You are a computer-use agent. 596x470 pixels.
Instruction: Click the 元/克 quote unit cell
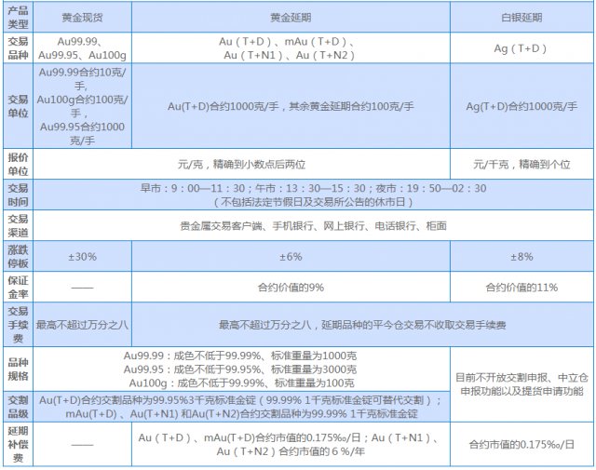pos(241,164)
